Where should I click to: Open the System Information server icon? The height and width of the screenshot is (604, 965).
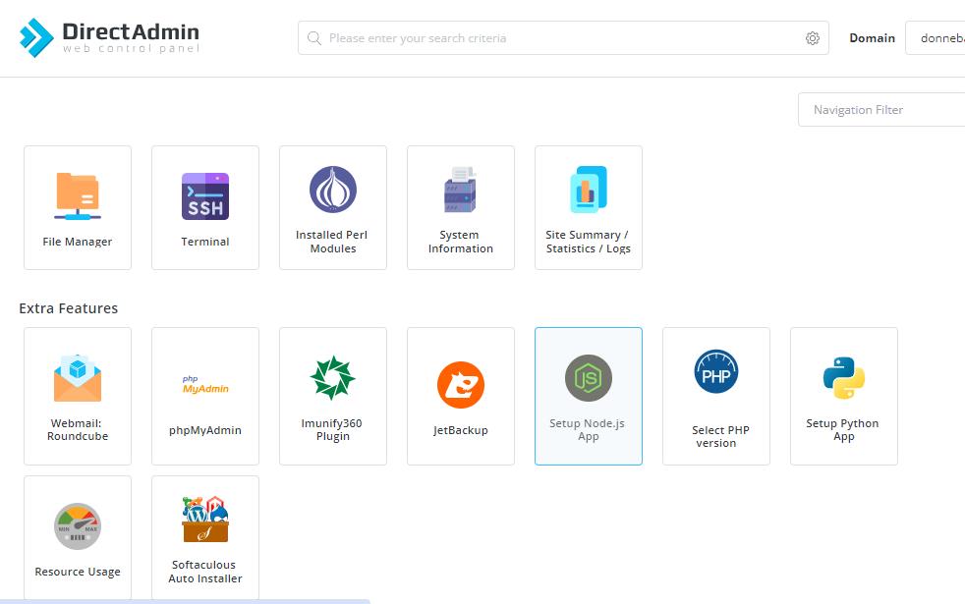460,190
